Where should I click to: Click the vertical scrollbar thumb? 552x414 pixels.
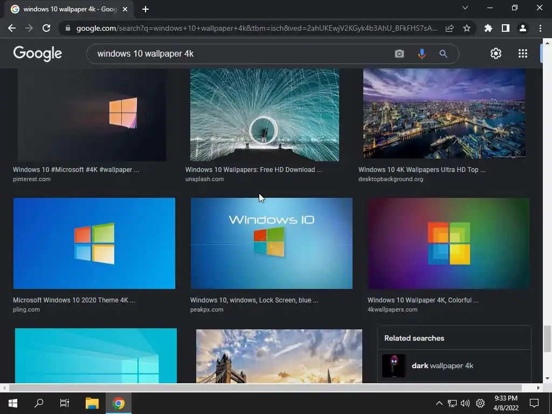coord(547,339)
